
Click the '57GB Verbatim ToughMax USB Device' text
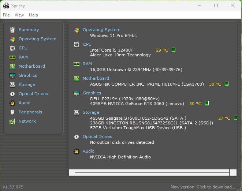(130, 128)
